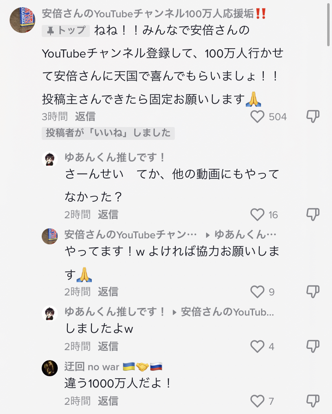Viewport: 332px width, 414px height.
Task: Reply to the '違う1000万人だよ！' comment
Action: click(x=108, y=401)
